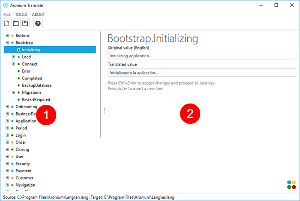Click the Translated value text field
Screen dimensions: 300x201
(x=201, y=73)
